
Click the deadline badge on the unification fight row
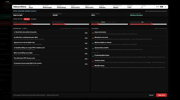coord(86,38)
